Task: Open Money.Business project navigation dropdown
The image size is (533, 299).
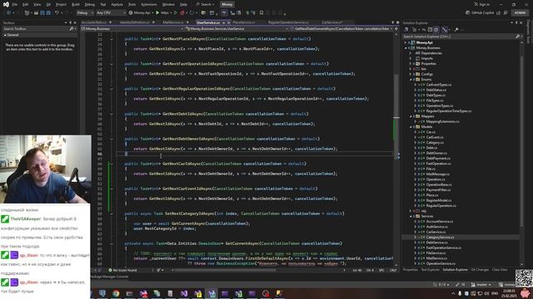Action: [x=132, y=29]
